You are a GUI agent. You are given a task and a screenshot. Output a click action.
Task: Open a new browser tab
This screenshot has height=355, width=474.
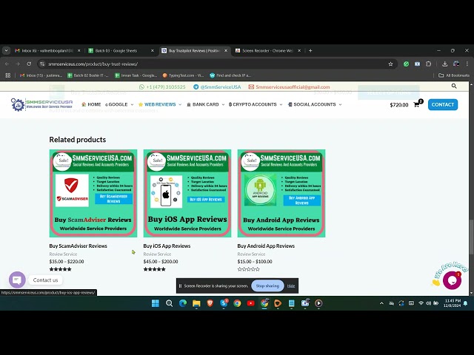[x=310, y=51]
